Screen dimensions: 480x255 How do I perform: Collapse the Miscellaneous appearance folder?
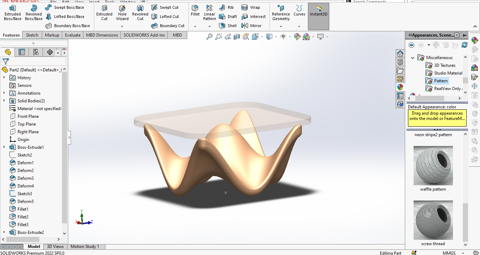click(413, 58)
